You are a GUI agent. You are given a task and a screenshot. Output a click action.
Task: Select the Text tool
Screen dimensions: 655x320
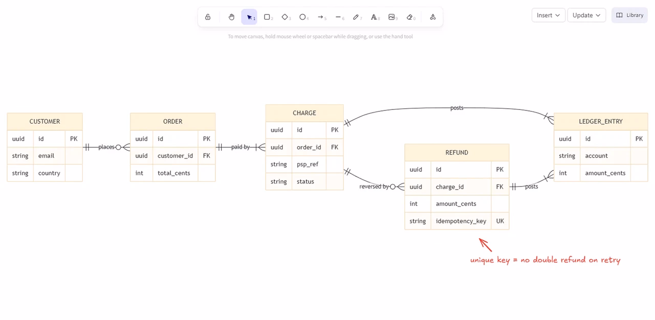click(374, 17)
